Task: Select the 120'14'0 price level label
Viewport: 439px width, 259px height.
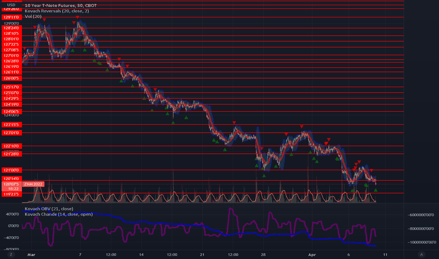Action: pos(11,178)
